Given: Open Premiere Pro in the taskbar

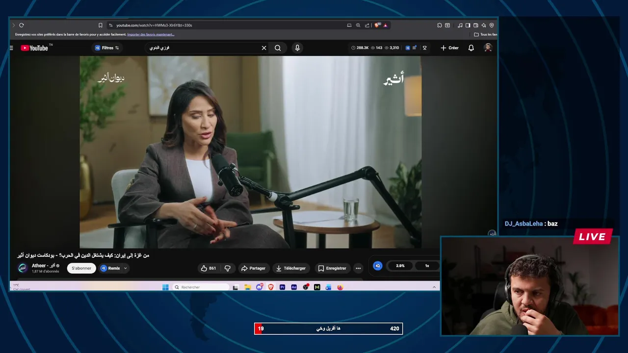Looking at the screenshot, I should click(282, 287).
